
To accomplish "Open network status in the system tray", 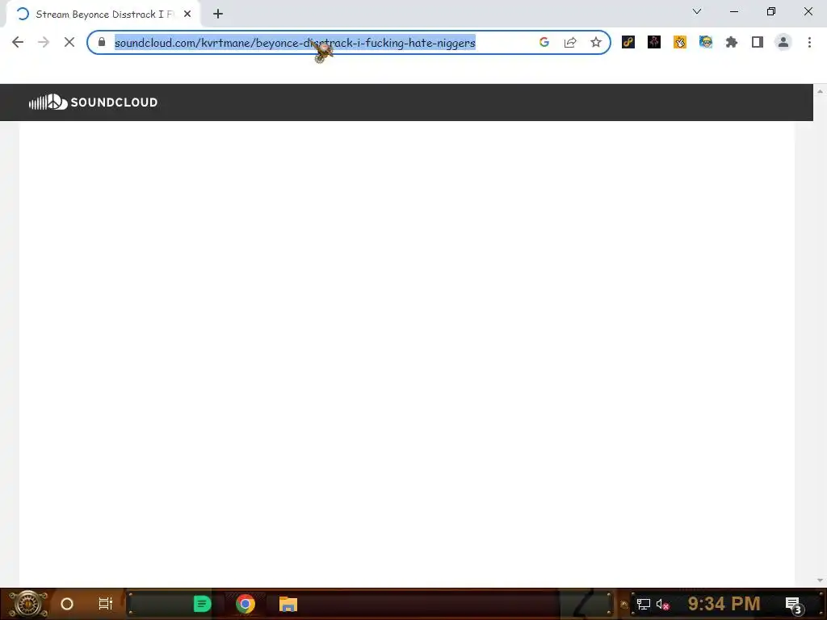I will (643, 604).
